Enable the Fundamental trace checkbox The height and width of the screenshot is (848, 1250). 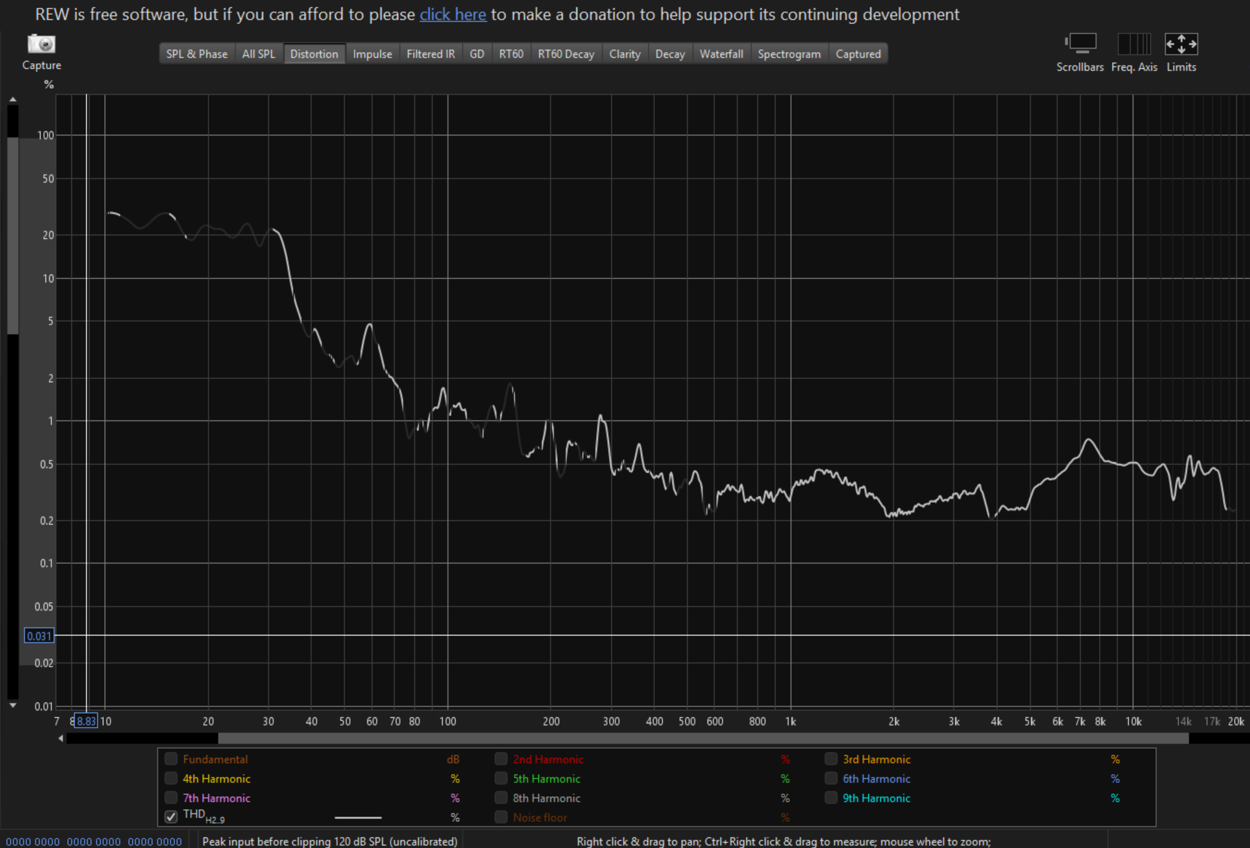click(171, 759)
